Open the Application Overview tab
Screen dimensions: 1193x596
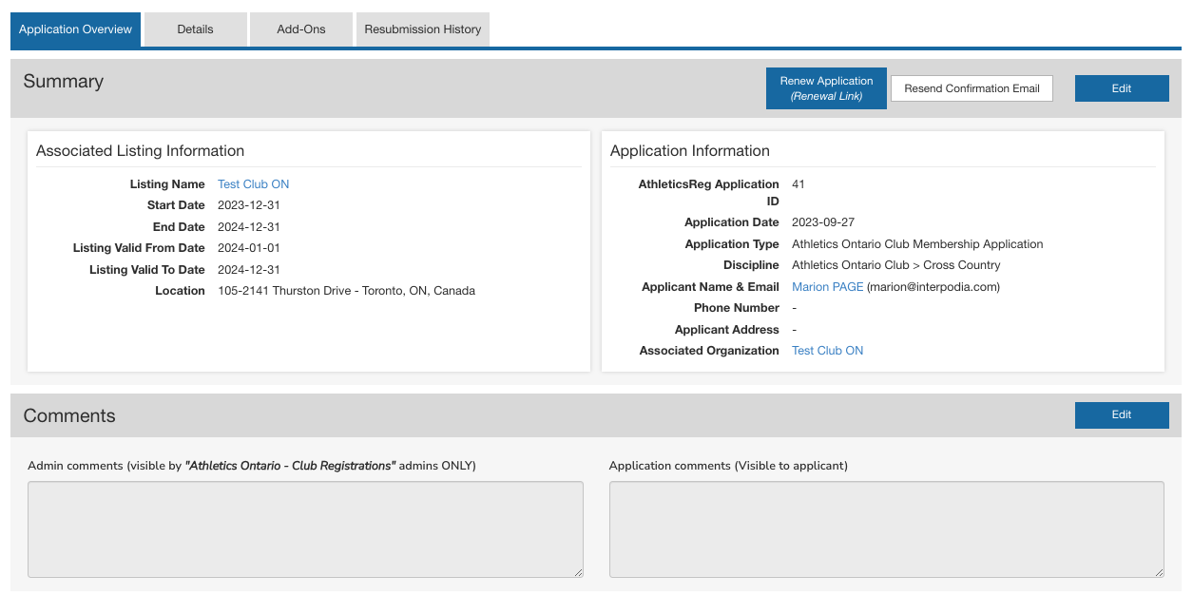75,29
